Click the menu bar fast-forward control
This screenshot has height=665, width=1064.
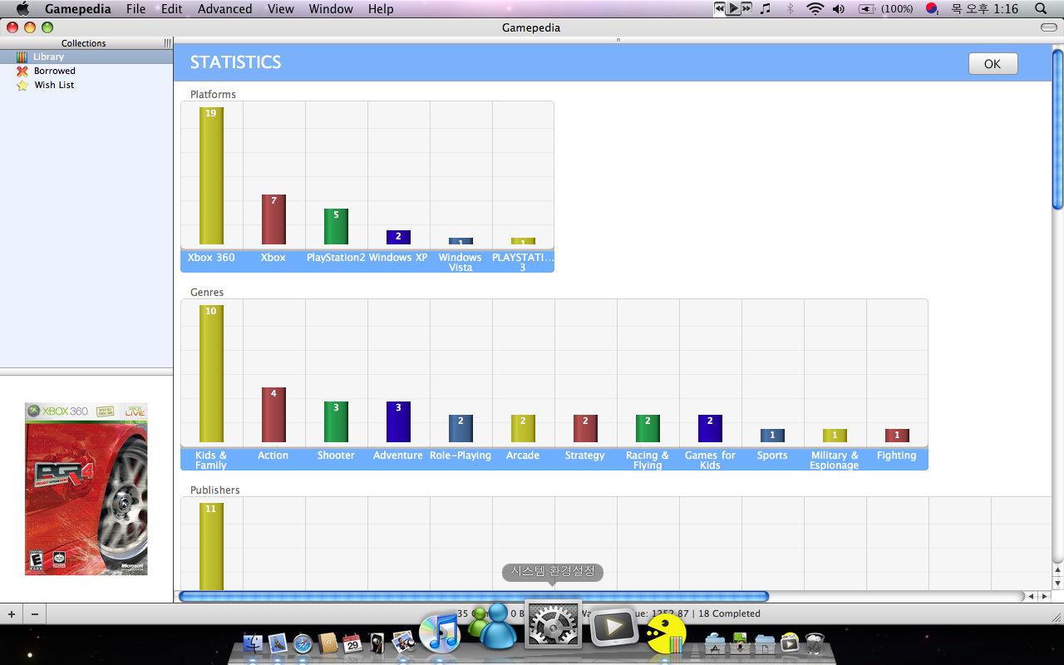pos(746,8)
